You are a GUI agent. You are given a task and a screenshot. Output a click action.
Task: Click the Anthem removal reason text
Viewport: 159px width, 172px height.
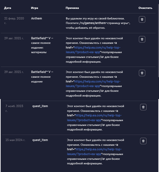click(x=98, y=23)
